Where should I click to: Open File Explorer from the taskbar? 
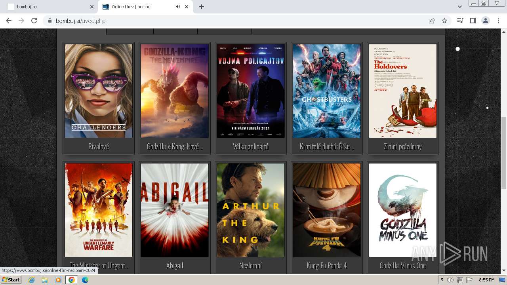(x=45, y=280)
